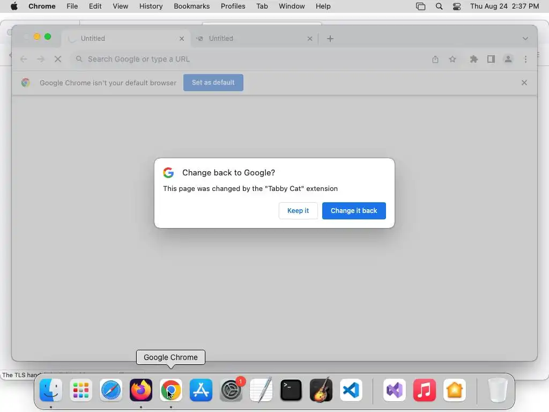Screen dimensions: 549x412
Task: Expand the tab search chevron
Action: (525, 39)
